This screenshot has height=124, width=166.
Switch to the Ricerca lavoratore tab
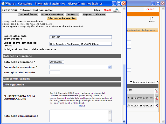pos(52,14)
